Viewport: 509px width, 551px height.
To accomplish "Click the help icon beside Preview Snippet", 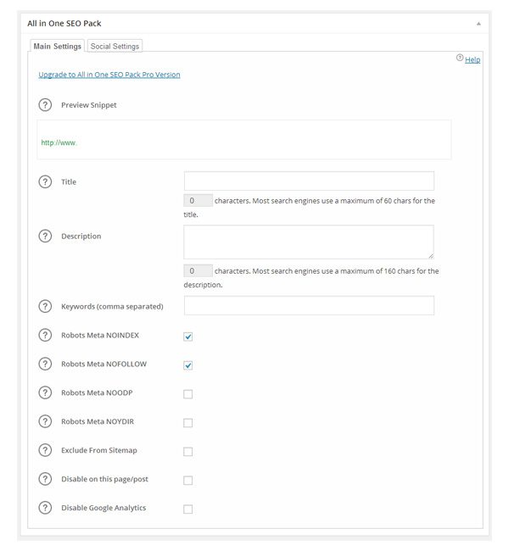I will [45, 105].
